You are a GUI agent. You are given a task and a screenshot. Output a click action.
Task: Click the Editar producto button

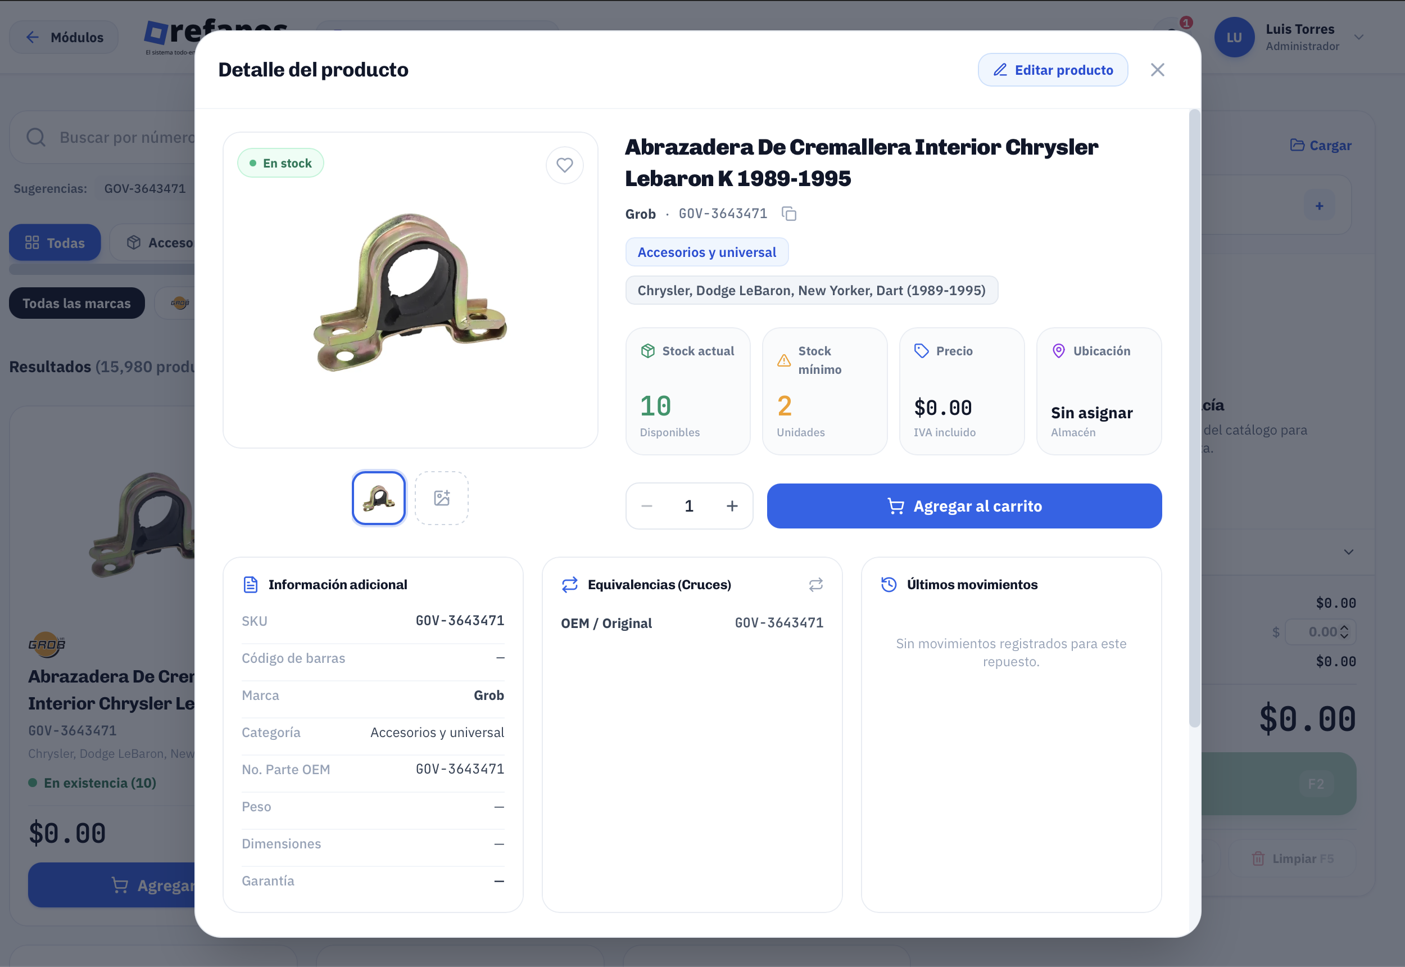tap(1053, 70)
